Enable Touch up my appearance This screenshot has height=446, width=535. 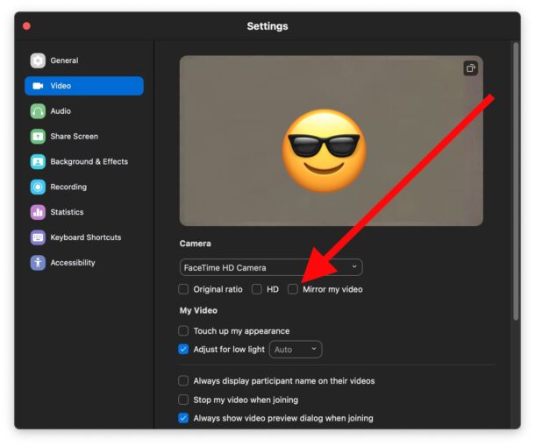click(x=183, y=331)
